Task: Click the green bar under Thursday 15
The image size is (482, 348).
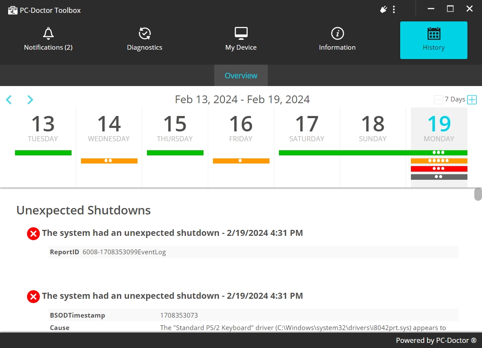Action: coord(175,153)
